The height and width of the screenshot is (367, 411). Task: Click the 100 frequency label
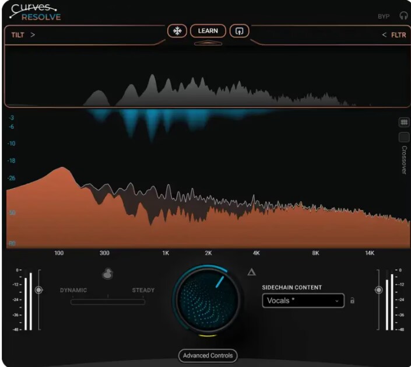(x=59, y=253)
